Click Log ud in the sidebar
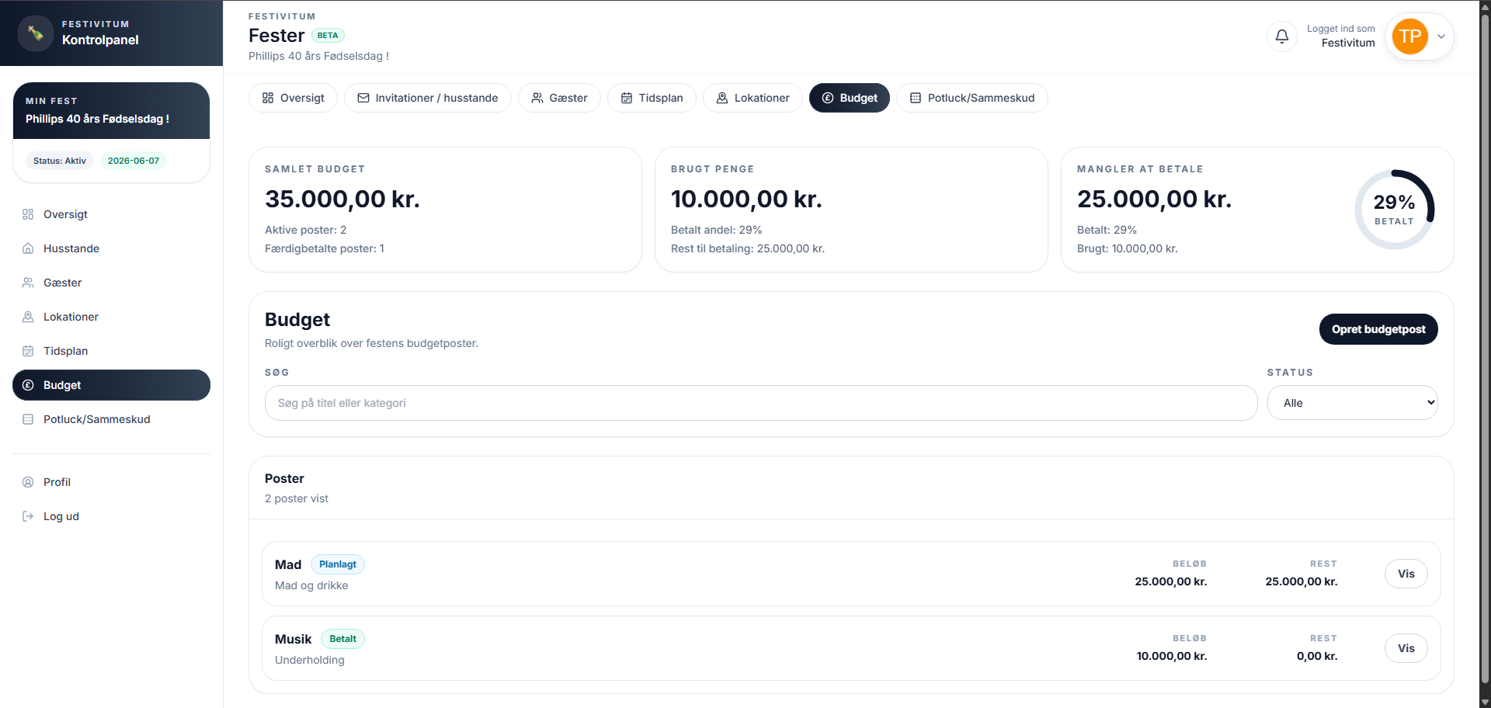Viewport: 1491px width, 708px height. pyautogui.click(x=61, y=516)
